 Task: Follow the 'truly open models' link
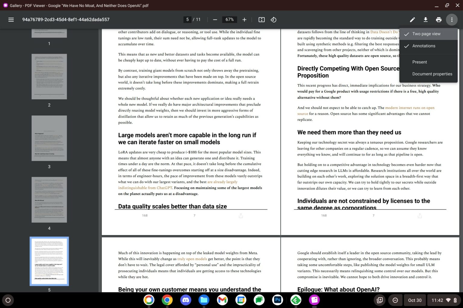click(x=192, y=259)
